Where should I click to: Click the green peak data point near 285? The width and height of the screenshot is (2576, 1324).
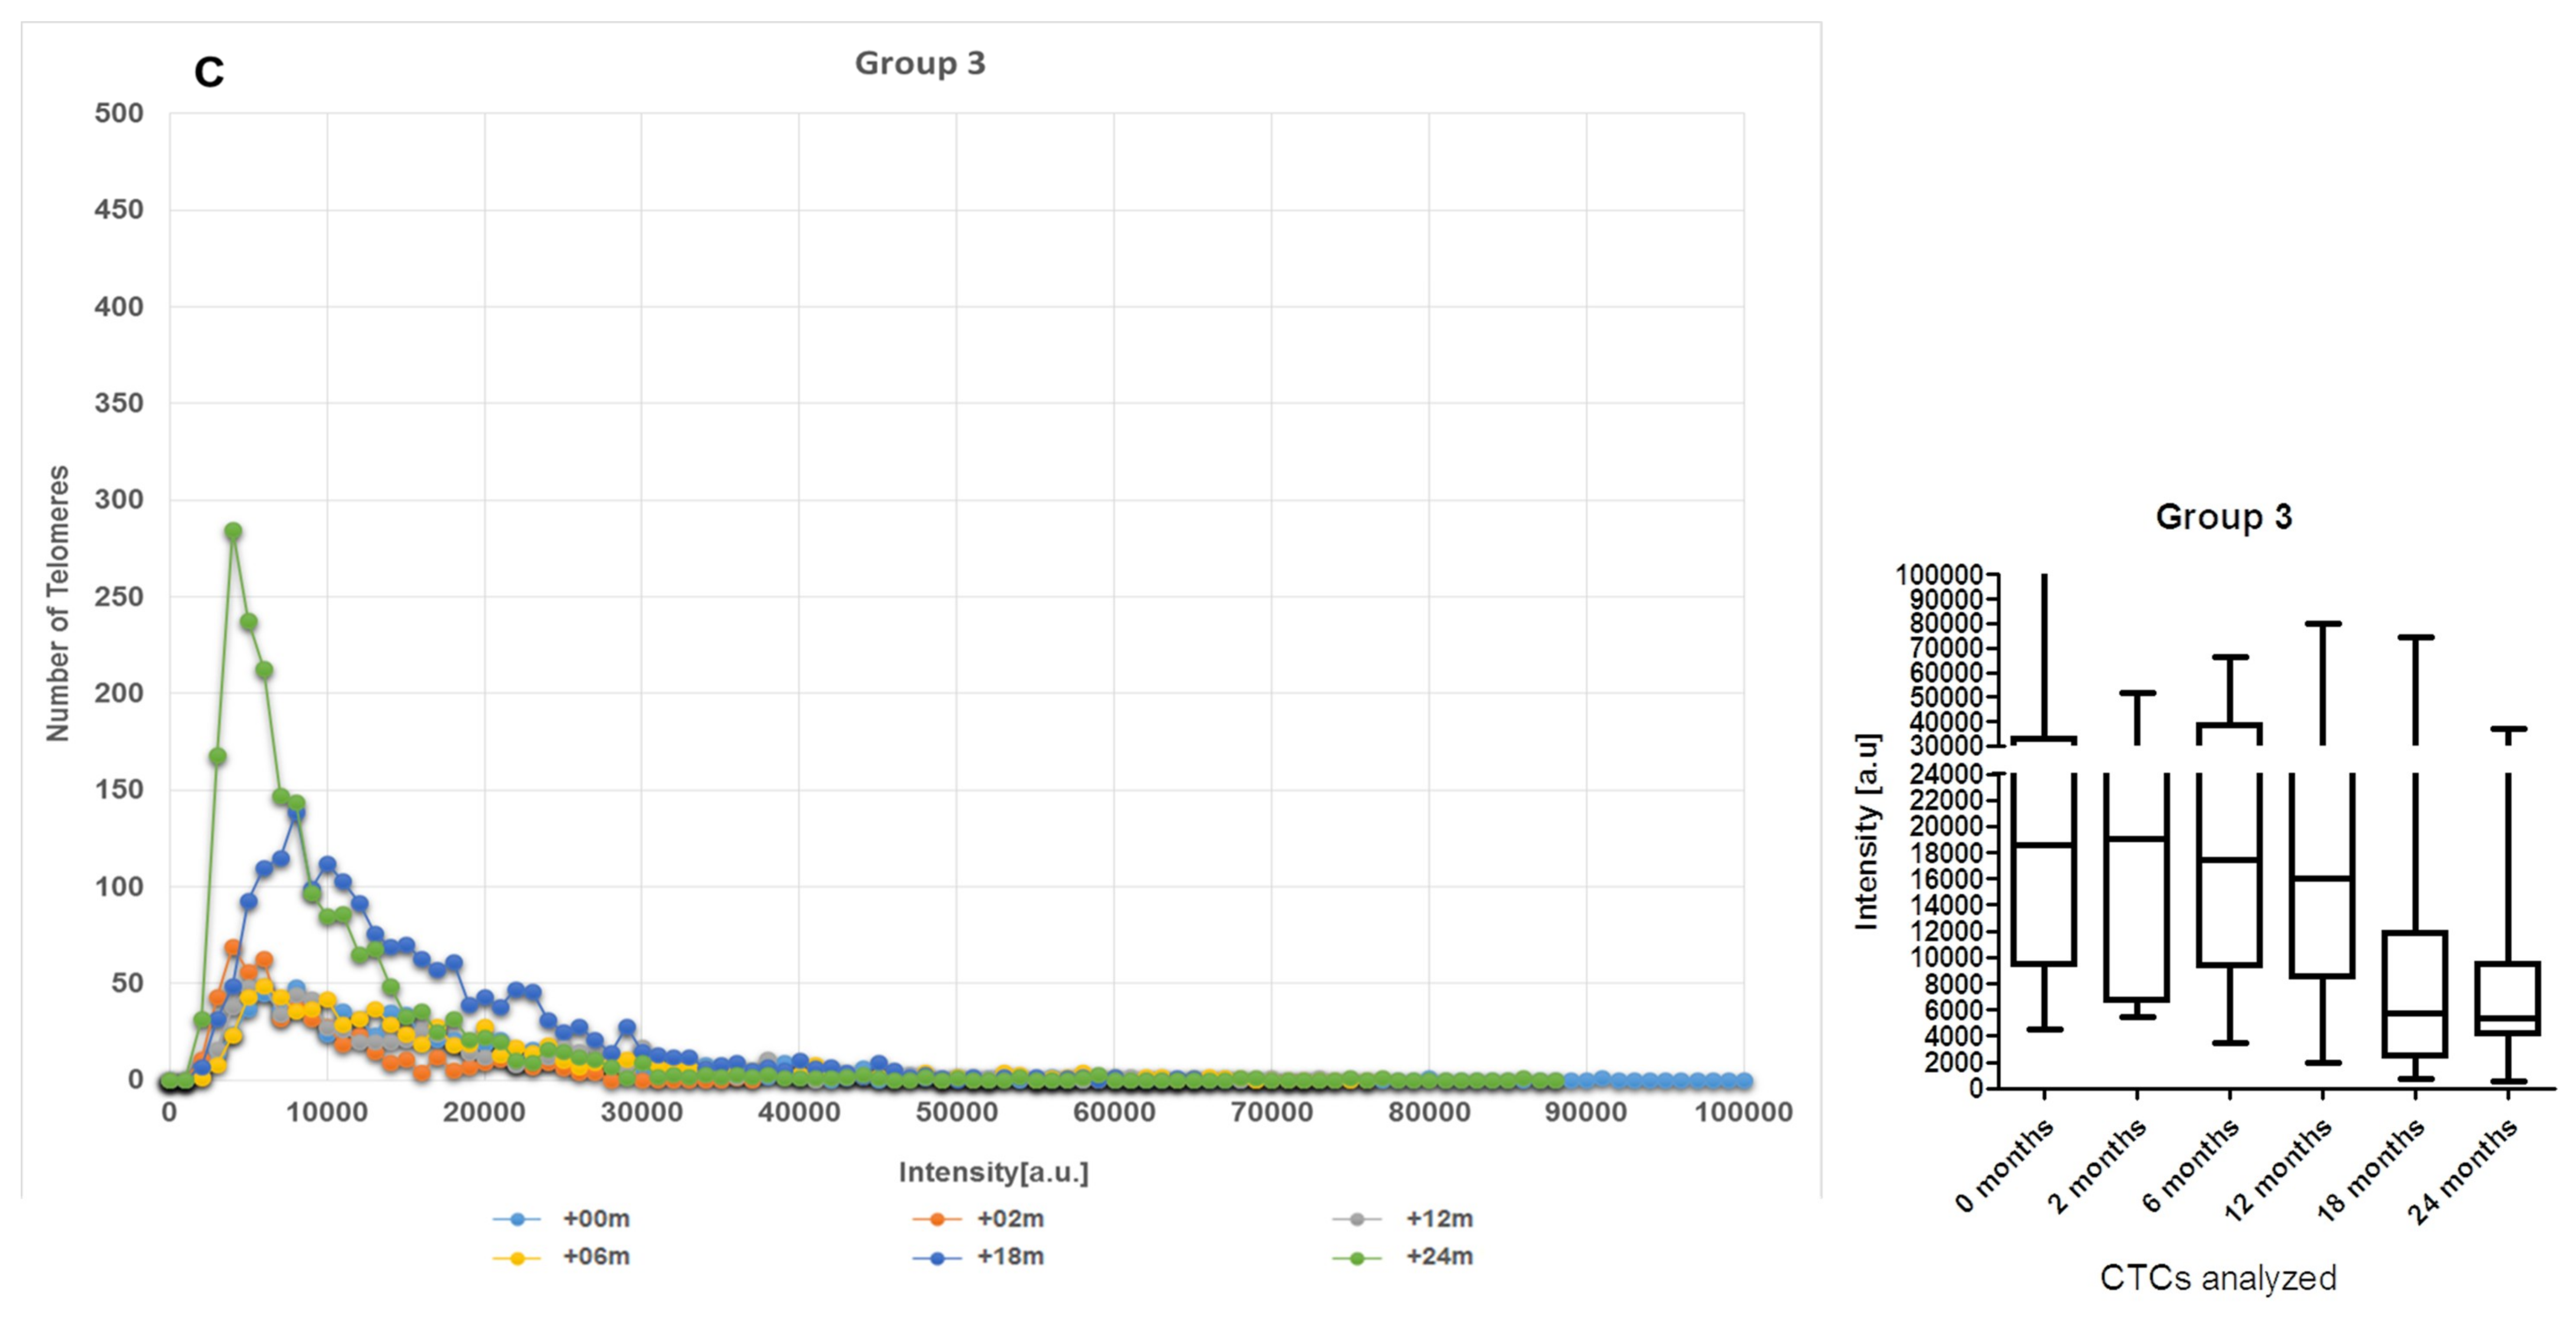(x=233, y=531)
